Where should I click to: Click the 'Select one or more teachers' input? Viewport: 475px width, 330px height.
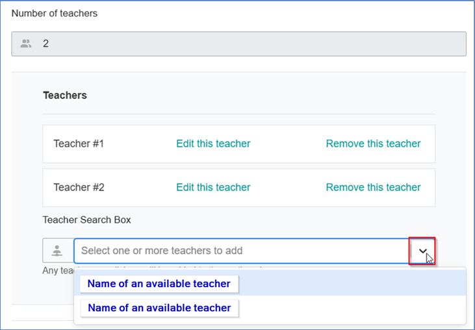(x=240, y=251)
